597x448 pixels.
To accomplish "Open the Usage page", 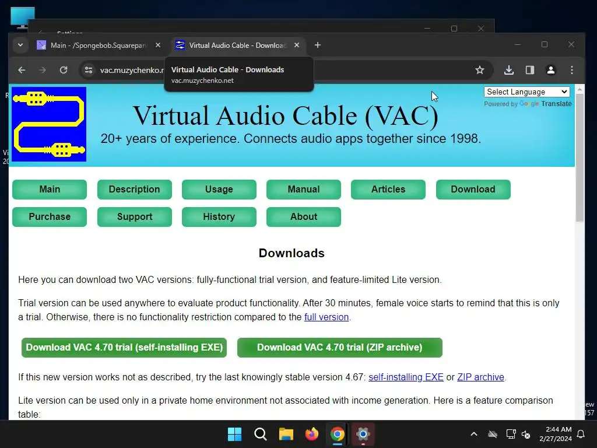I will [x=219, y=190].
